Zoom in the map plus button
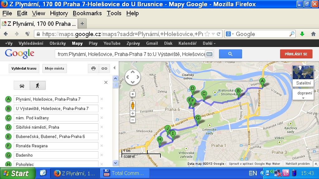This screenshot has height=179, width=319. point(133,113)
